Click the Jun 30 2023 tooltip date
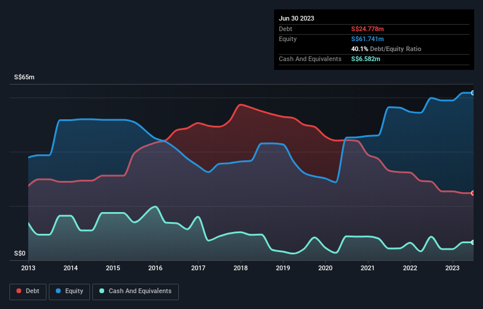 point(297,18)
